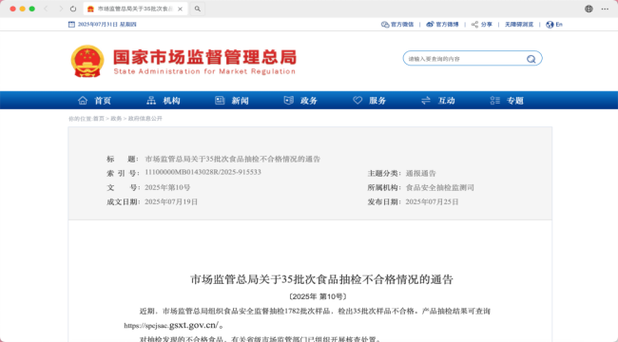Image resolution: width=618 pixels, height=342 pixels.
Task: Click the 政务 breadcrumb link
Action: pos(116,119)
